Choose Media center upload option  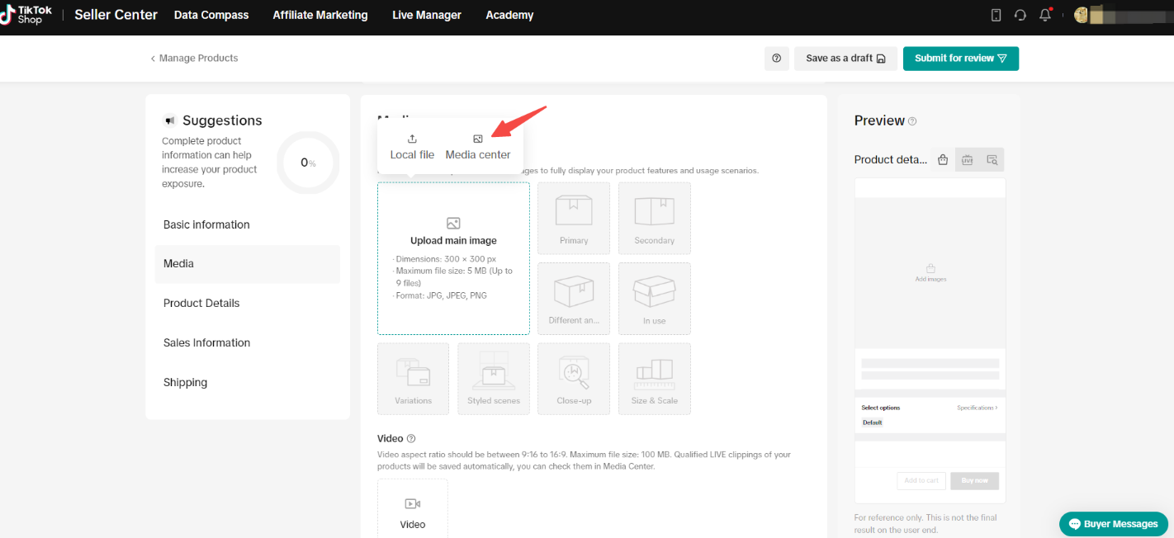pyautogui.click(x=478, y=147)
